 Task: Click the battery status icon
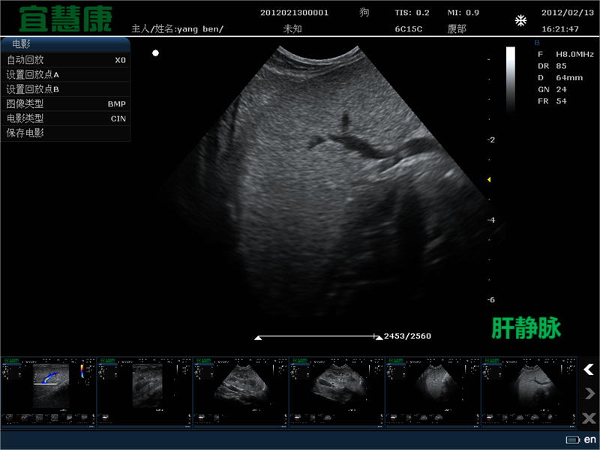(574, 439)
